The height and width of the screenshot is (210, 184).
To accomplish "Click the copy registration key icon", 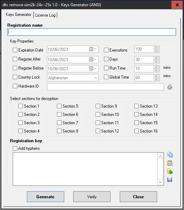I will coord(170,155).
